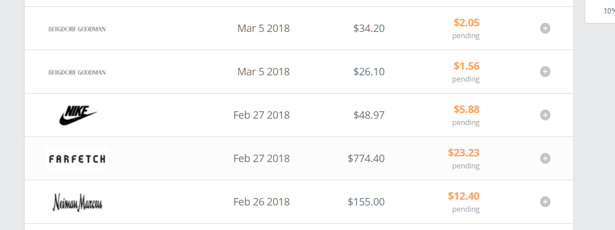Screen dimensions: 615x230
Task: Click Bergdorf Goodman logo in $26.10 row
Action: point(77,72)
